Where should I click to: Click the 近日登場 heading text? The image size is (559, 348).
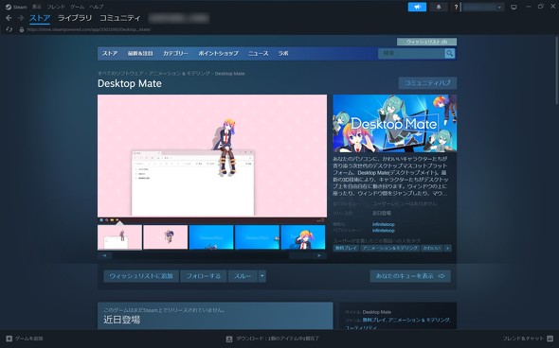click(122, 320)
